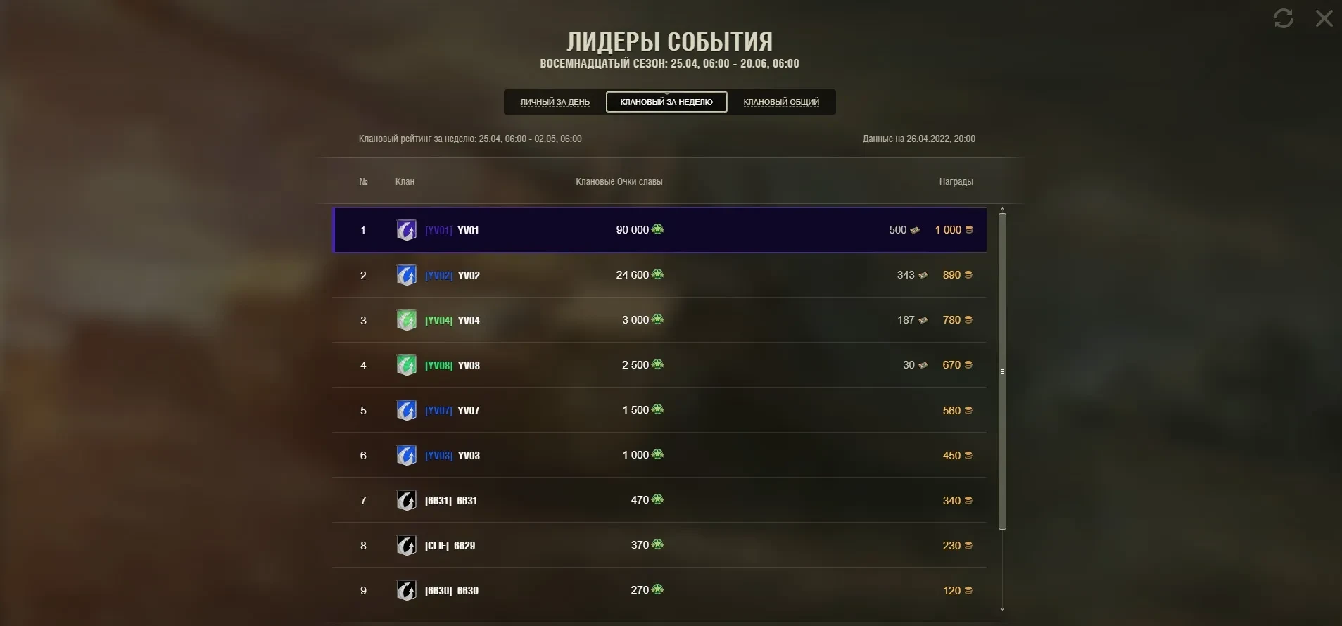This screenshot has width=1342, height=626.
Task: Click the YV07 clan emblem icon
Action: pyautogui.click(x=406, y=410)
